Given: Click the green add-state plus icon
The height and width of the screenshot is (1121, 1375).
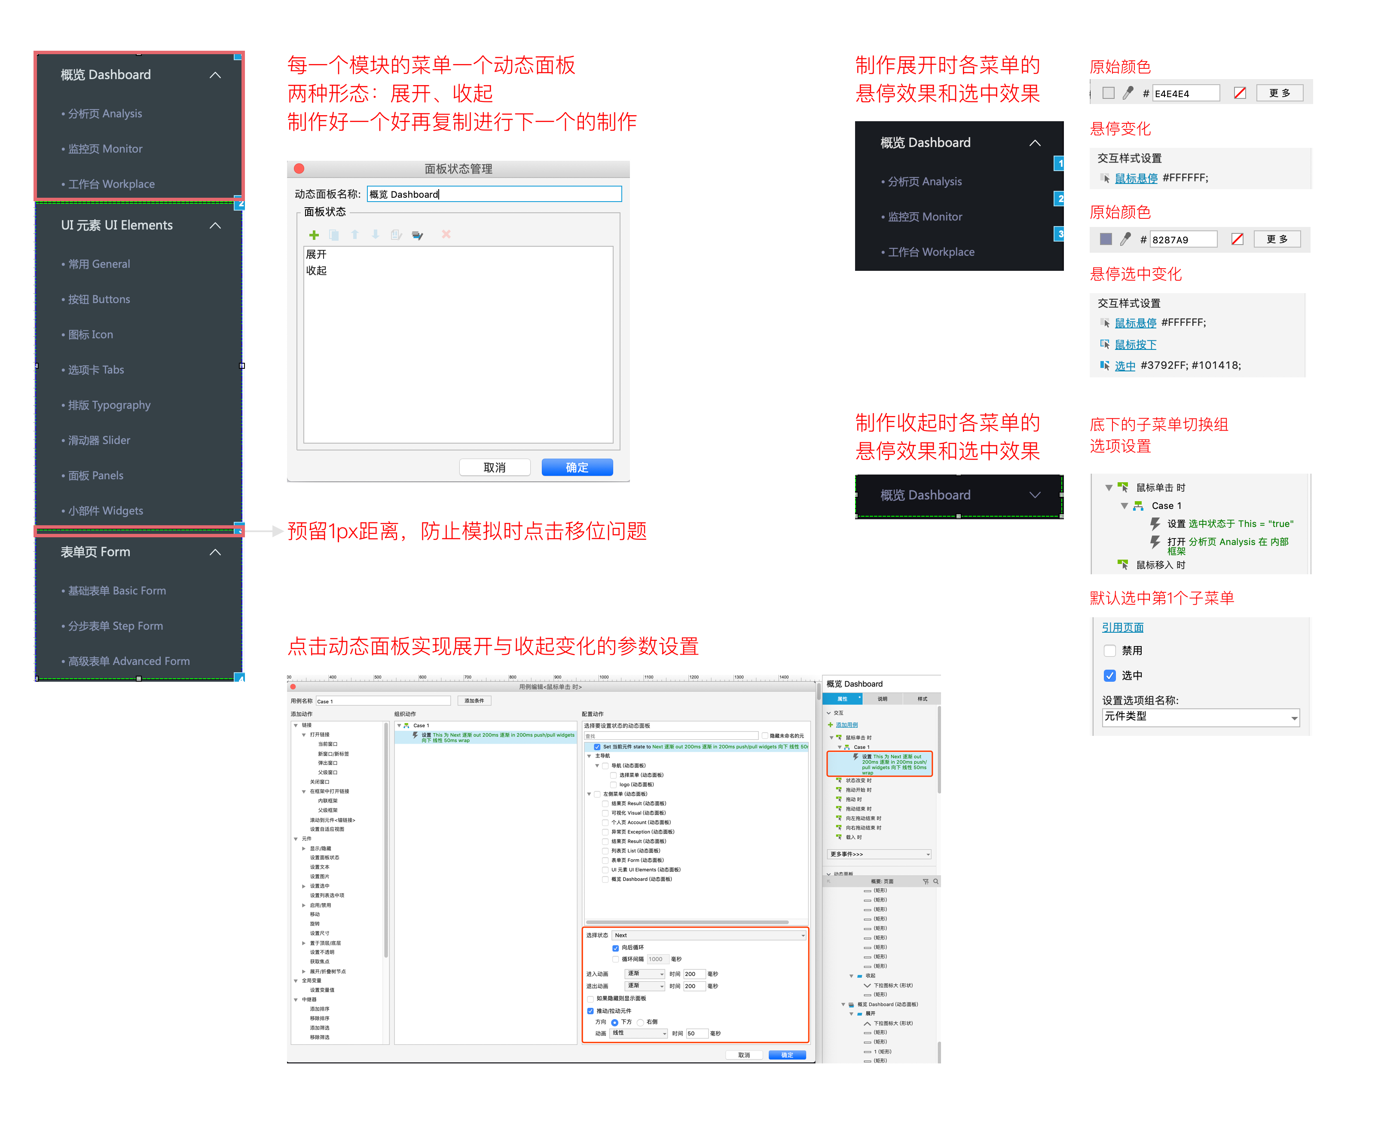Looking at the screenshot, I should coord(314,235).
